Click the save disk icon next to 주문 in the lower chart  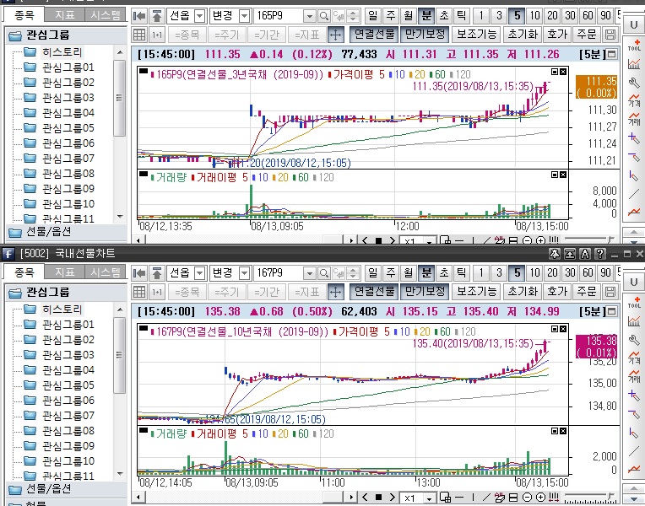pyautogui.click(x=611, y=292)
